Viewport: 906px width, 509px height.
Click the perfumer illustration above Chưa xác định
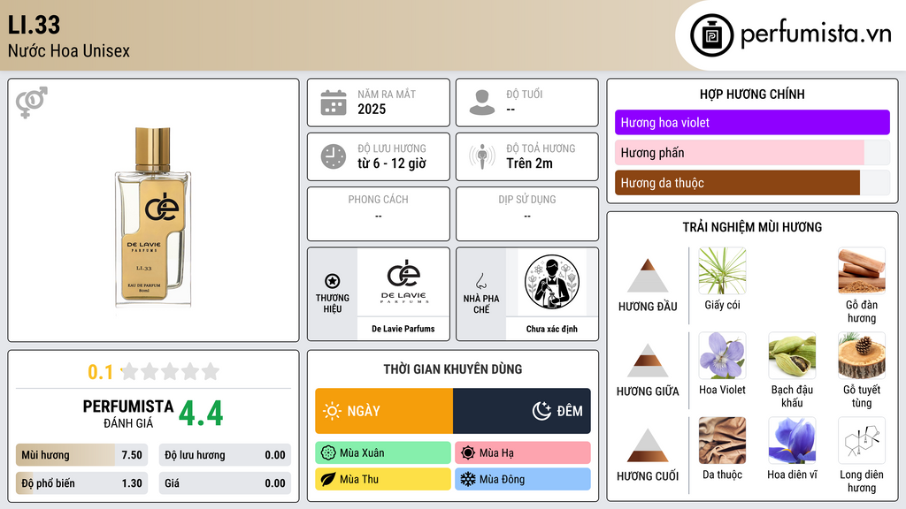tap(552, 282)
